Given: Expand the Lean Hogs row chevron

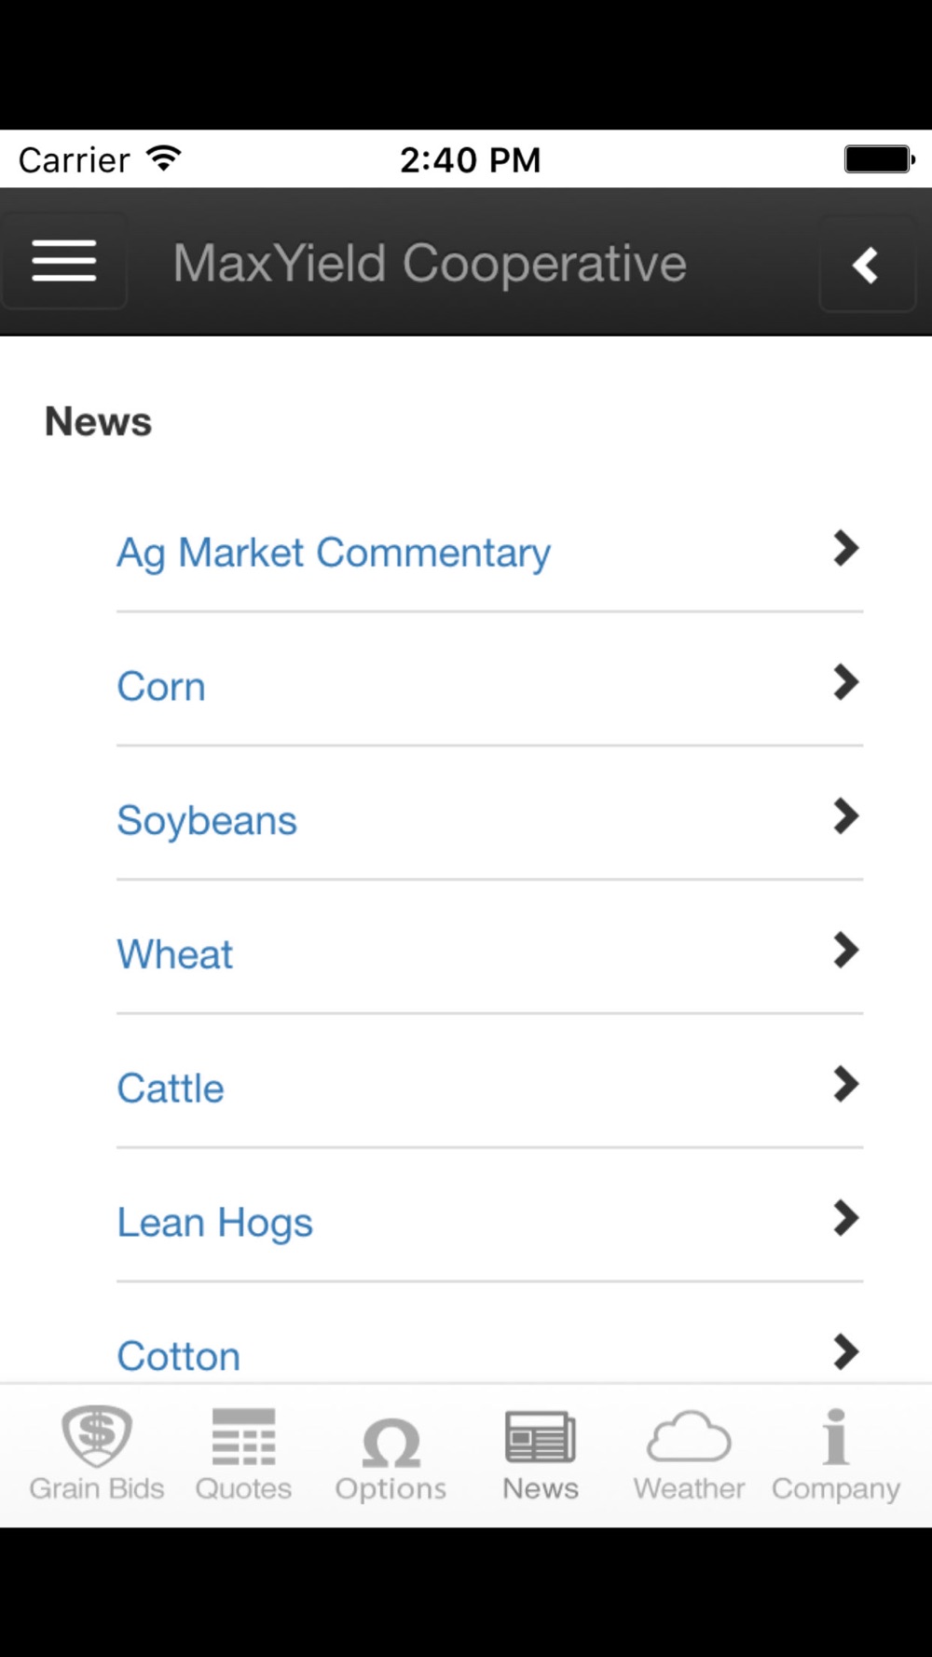Looking at the screenshot, I should coord(845,1218).
